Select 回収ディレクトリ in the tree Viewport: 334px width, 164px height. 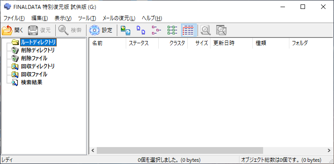[38, 66]
